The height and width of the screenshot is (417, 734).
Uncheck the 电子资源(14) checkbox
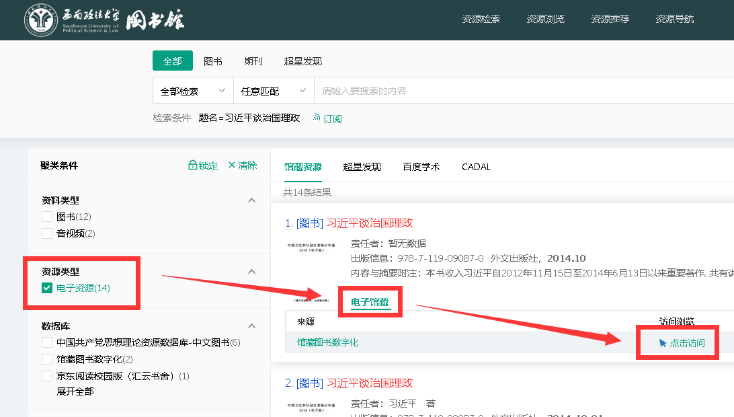point(47,288)
